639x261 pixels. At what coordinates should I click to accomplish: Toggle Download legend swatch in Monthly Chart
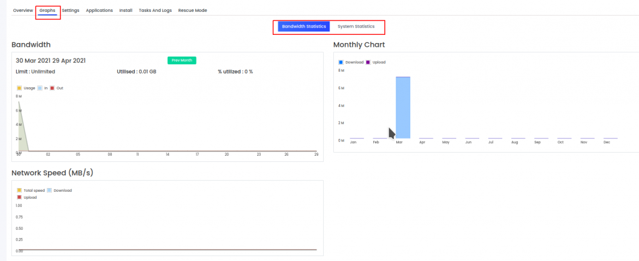coord(341,62)
